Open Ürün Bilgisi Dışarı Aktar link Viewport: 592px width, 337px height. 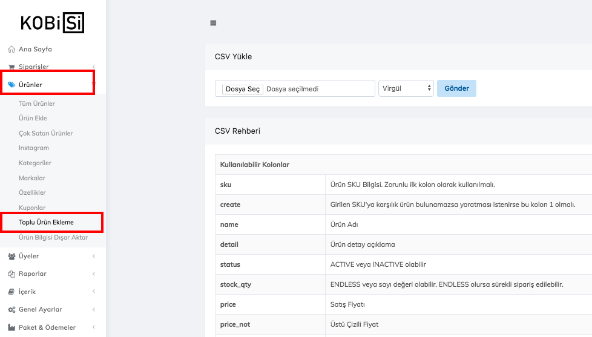[x=53, y=238]
